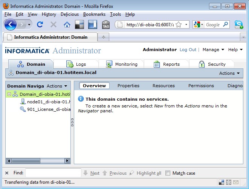The height and width of the screenshot is (189, 249).
Task: Select the 901_License_di-obia tree item
Action: point(49,109)
